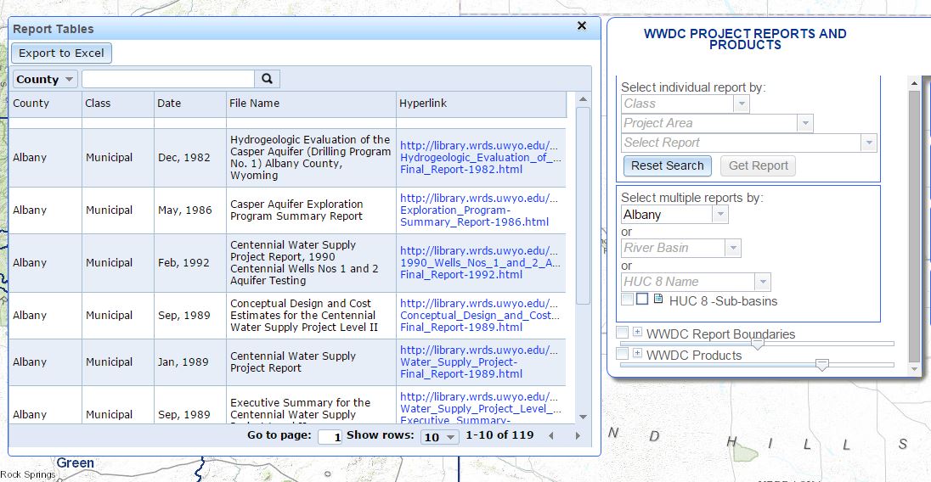Open Casper Aquifer Exploration report hyperlink
931x482 pixels.
(479, 210)
